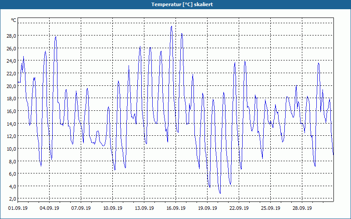Select the 2,0 y-axis value
Viewport: 351px width, 219px height.
12,199
